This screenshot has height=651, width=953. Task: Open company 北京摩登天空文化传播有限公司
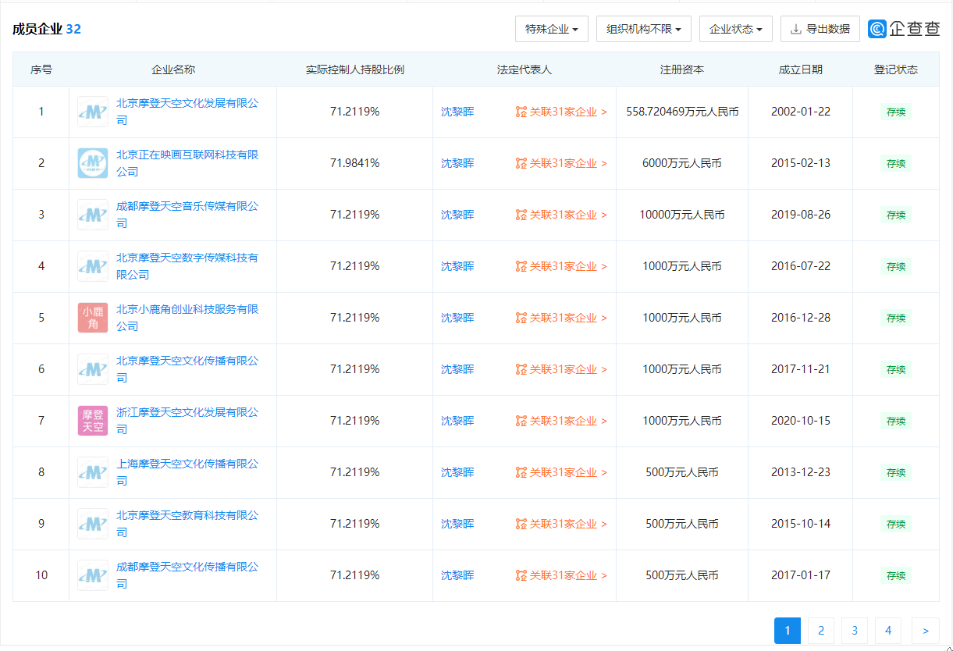click(x=187, y=369)
